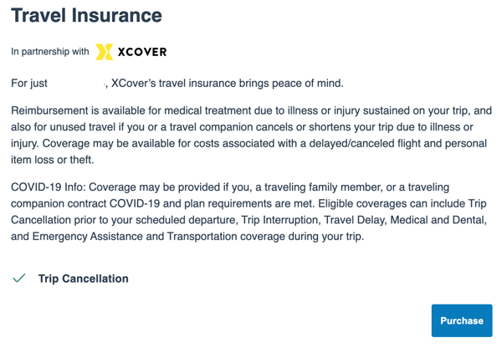Click the XCOVER wordmark text
The image size is (502, 348).
point(142,52)
